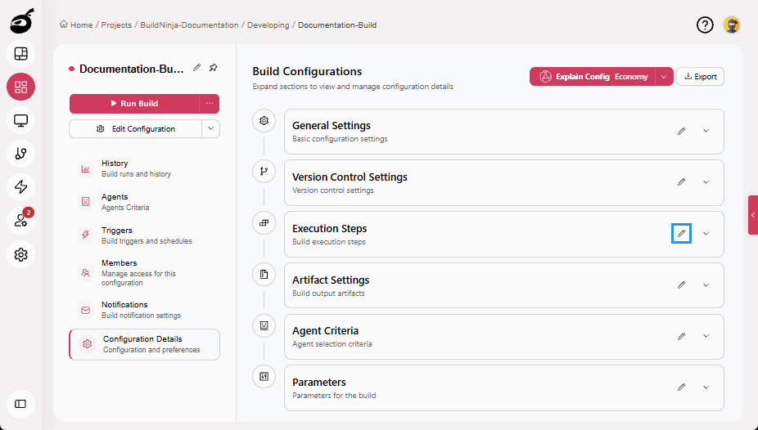
Task: Click the Export button
Action: click(700, 77)
